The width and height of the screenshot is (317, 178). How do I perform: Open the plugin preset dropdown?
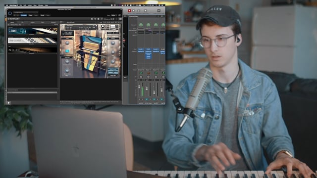click(26, 12)
